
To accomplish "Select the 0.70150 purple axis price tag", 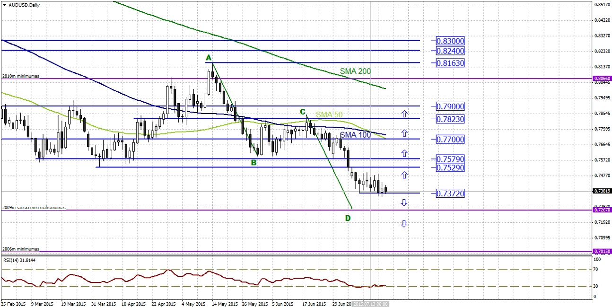I will point(602,251).
